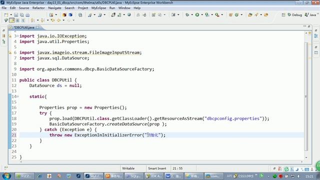Select the DBCPUtil.java editor tab

click(24, 27)
